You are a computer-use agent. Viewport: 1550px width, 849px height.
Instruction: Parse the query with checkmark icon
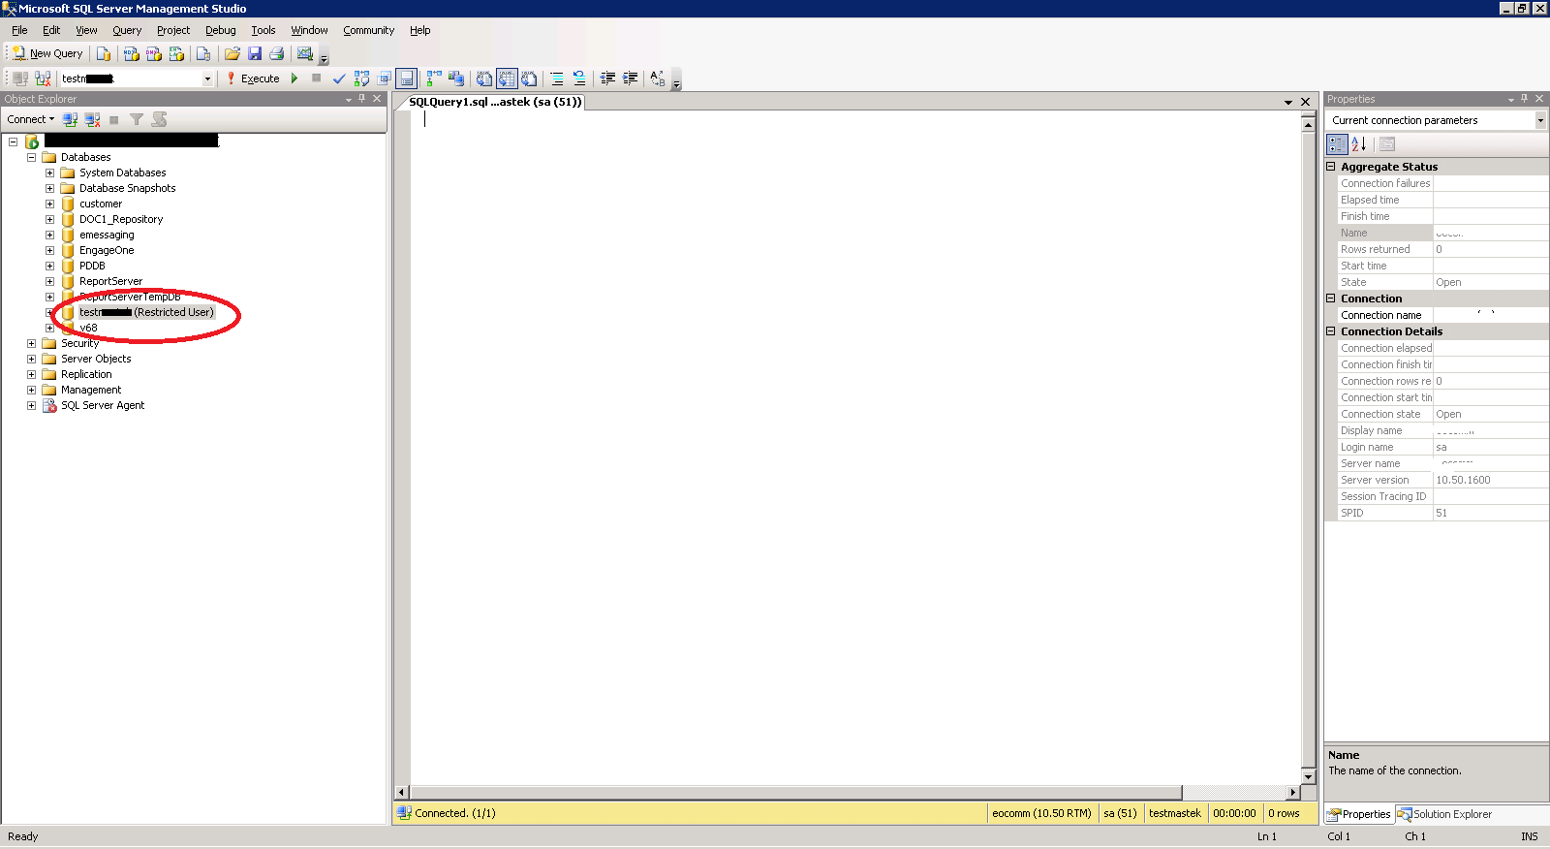[x=339, y=79]
